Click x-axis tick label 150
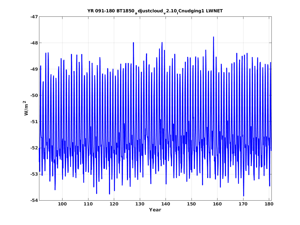The height and width of the screenshot is (225, 300). coord(192,204)
